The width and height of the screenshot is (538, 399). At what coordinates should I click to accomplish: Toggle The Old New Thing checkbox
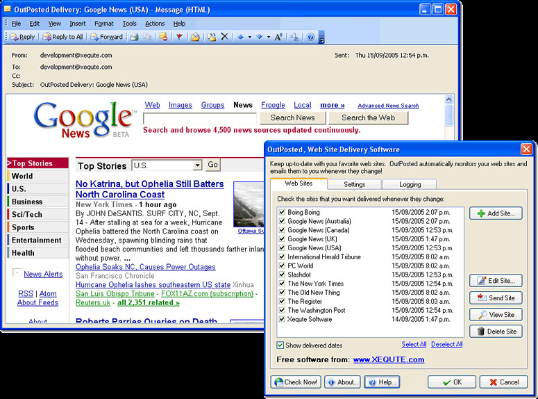point(282,293)
